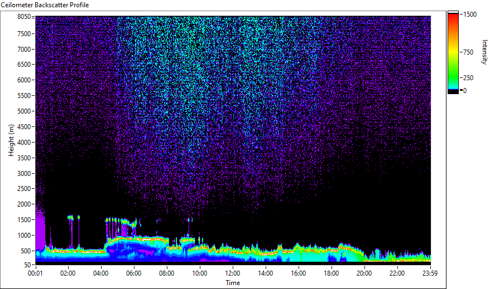
Task: Click the 02:00 time axis label
Action: 68,273
